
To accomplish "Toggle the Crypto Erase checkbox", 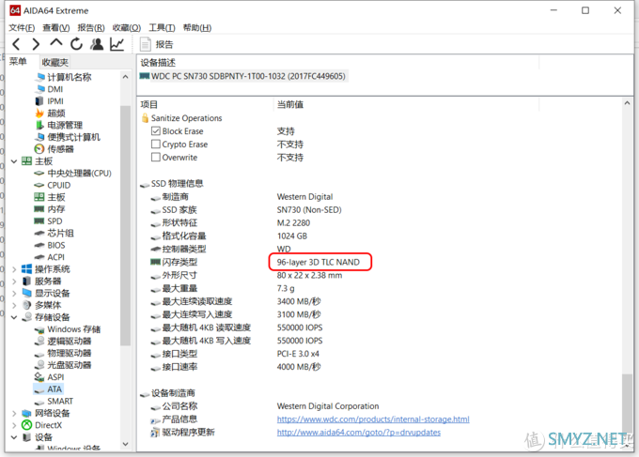I will point(156,145).
